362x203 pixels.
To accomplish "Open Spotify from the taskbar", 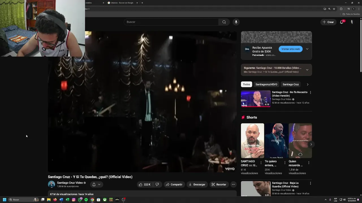I will (86, 200).
